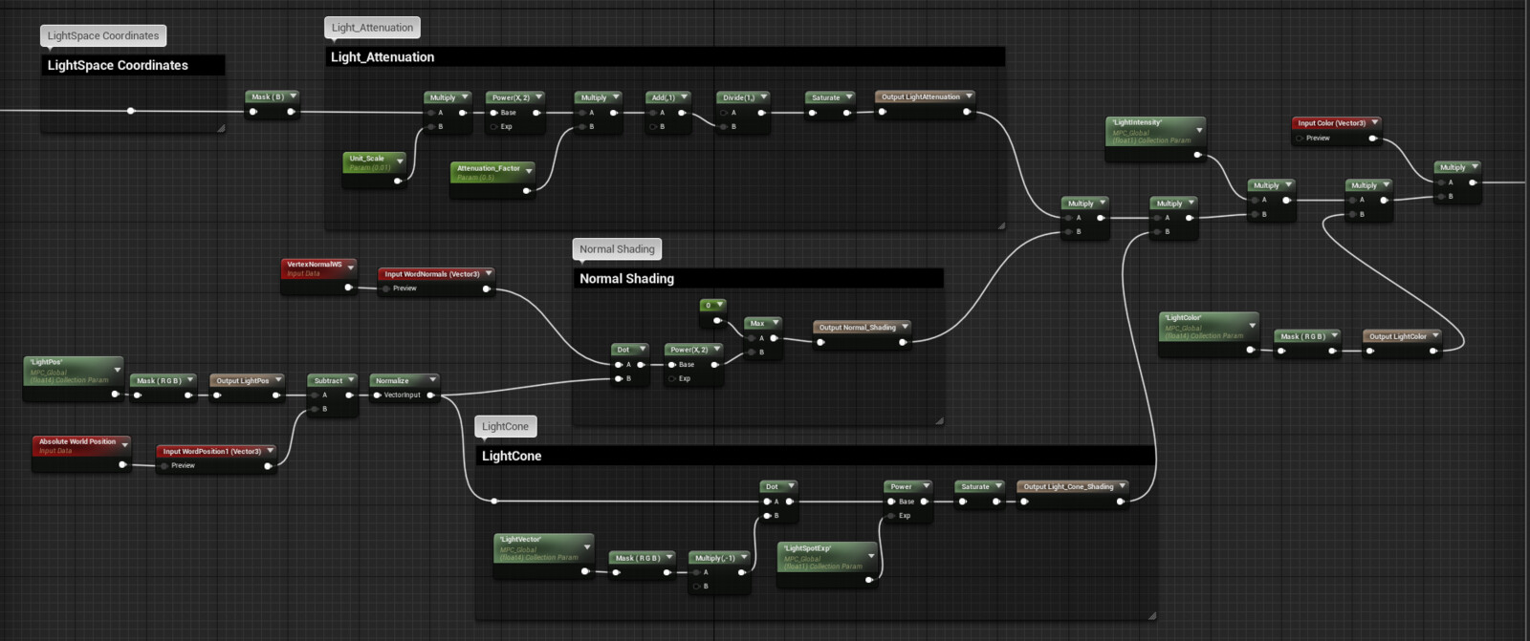The height and width of the screenshot is (641, 1530).
Task: Click the output pin of Attenuation_Factor
Action: [526, 190]
